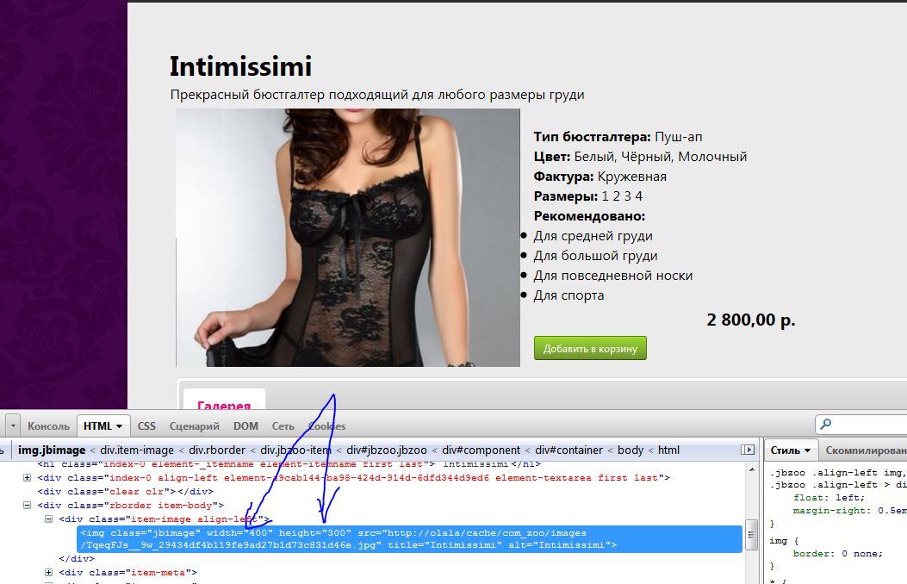Select div#jbzoo.jbzoo breadcrumb node
This screenshot has width=907, height=584.
point(387,450)
